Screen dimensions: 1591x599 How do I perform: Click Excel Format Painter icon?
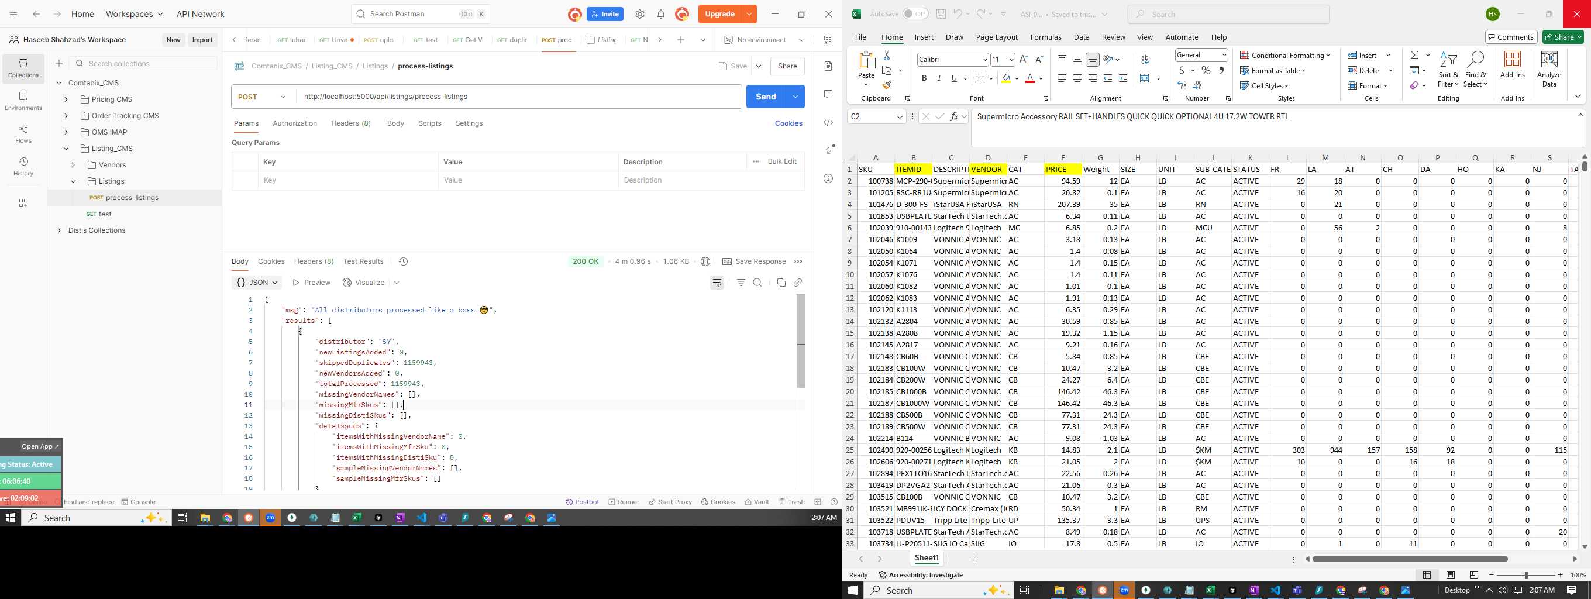887,85
